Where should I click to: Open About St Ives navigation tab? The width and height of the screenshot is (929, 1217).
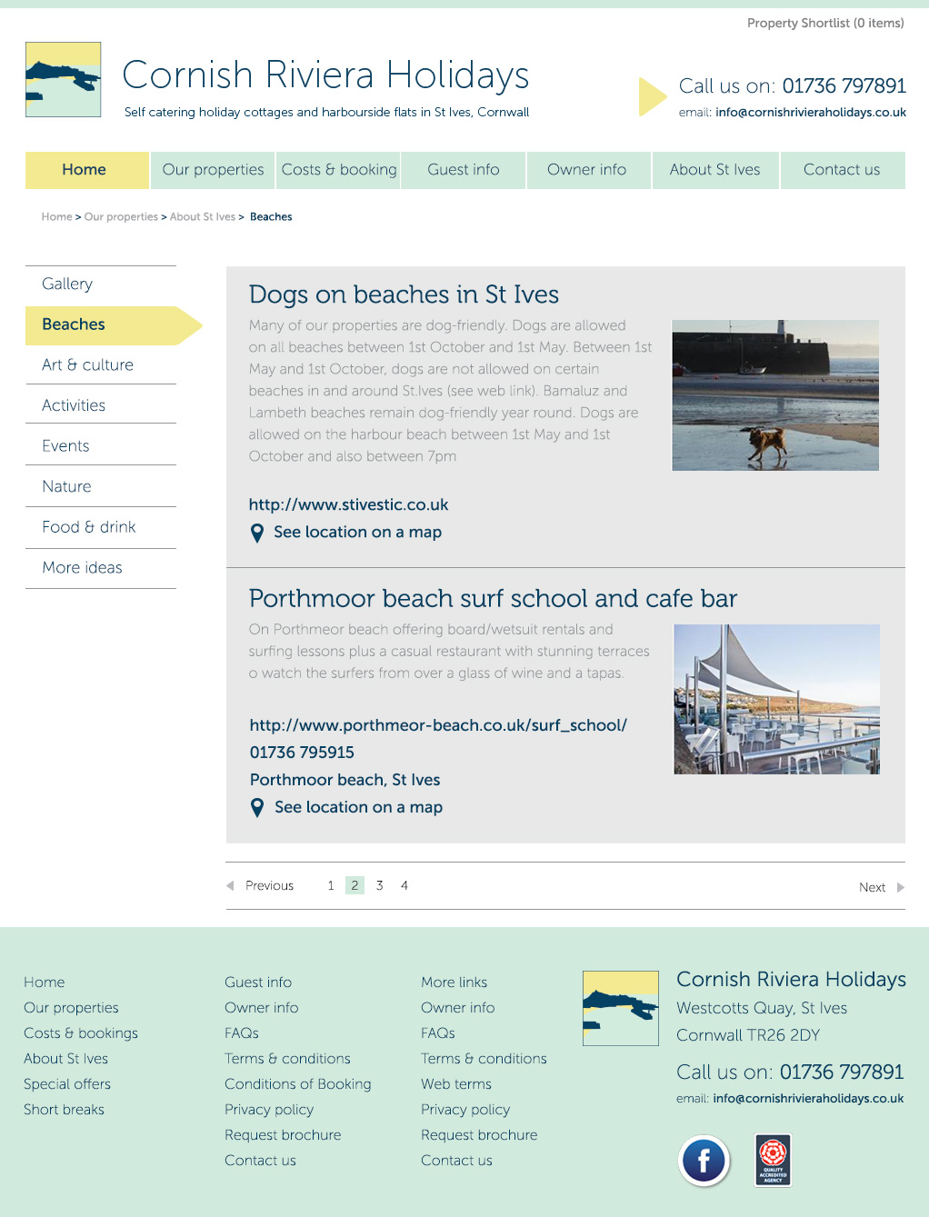point(715,170)
